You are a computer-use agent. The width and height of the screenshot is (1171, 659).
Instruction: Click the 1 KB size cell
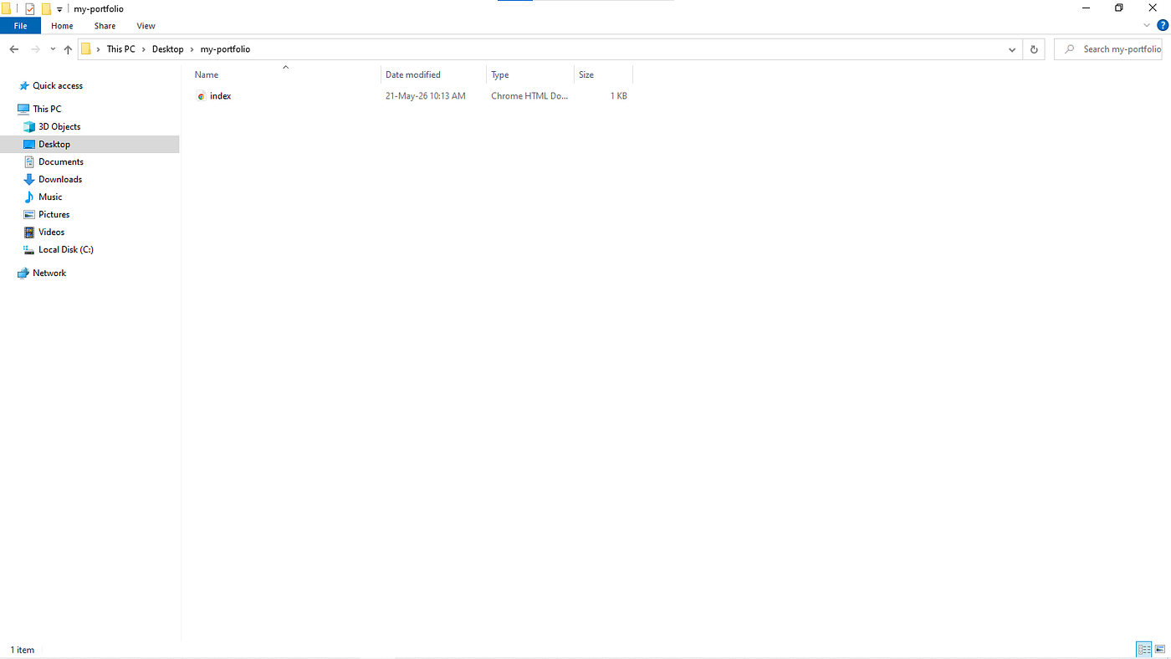tap(618, 96)
